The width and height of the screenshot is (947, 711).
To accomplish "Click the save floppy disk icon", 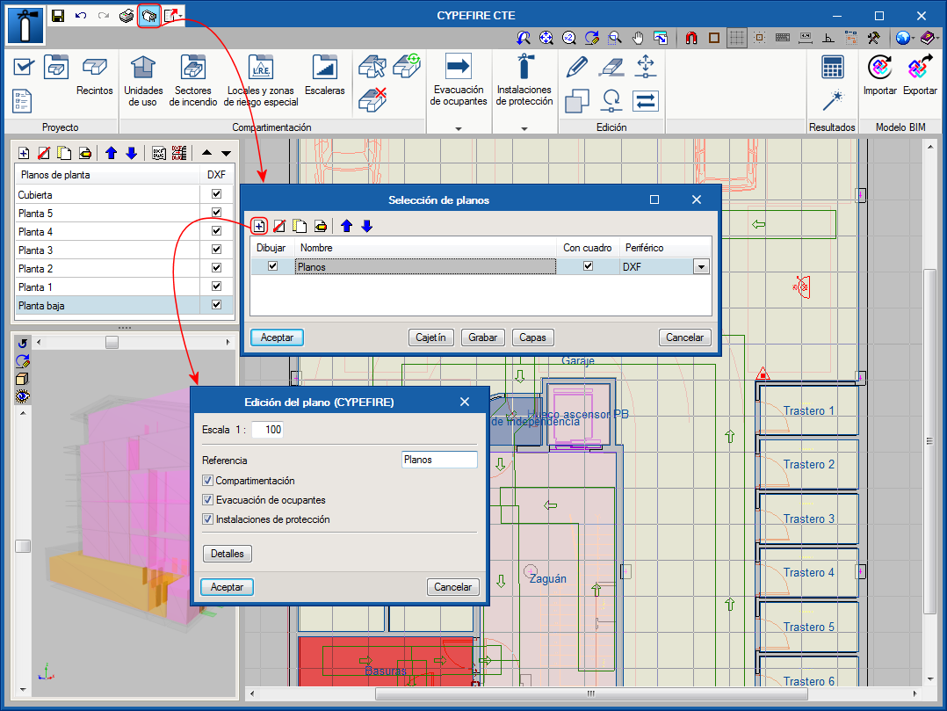I will tap(58, 16).
